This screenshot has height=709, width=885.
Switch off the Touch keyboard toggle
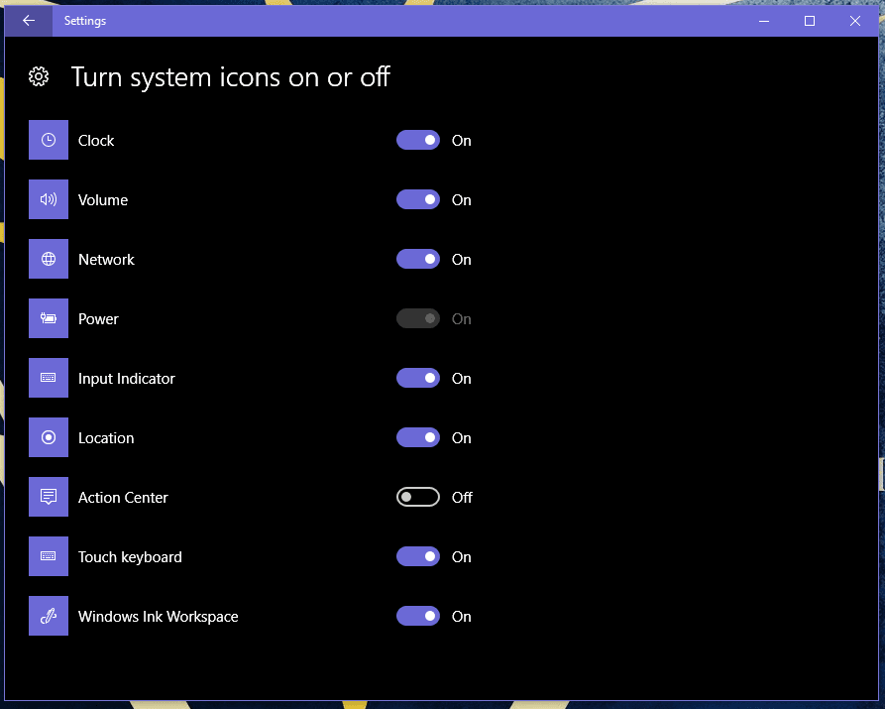[x=417, y=556]
